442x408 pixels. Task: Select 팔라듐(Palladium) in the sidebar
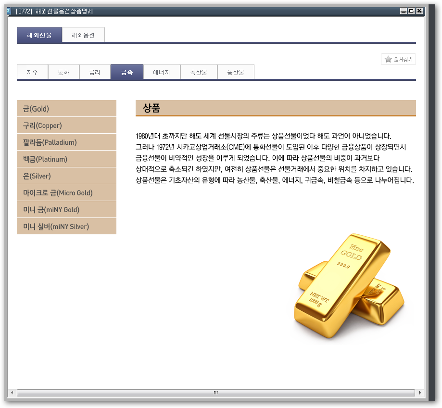tap(66, 142)
